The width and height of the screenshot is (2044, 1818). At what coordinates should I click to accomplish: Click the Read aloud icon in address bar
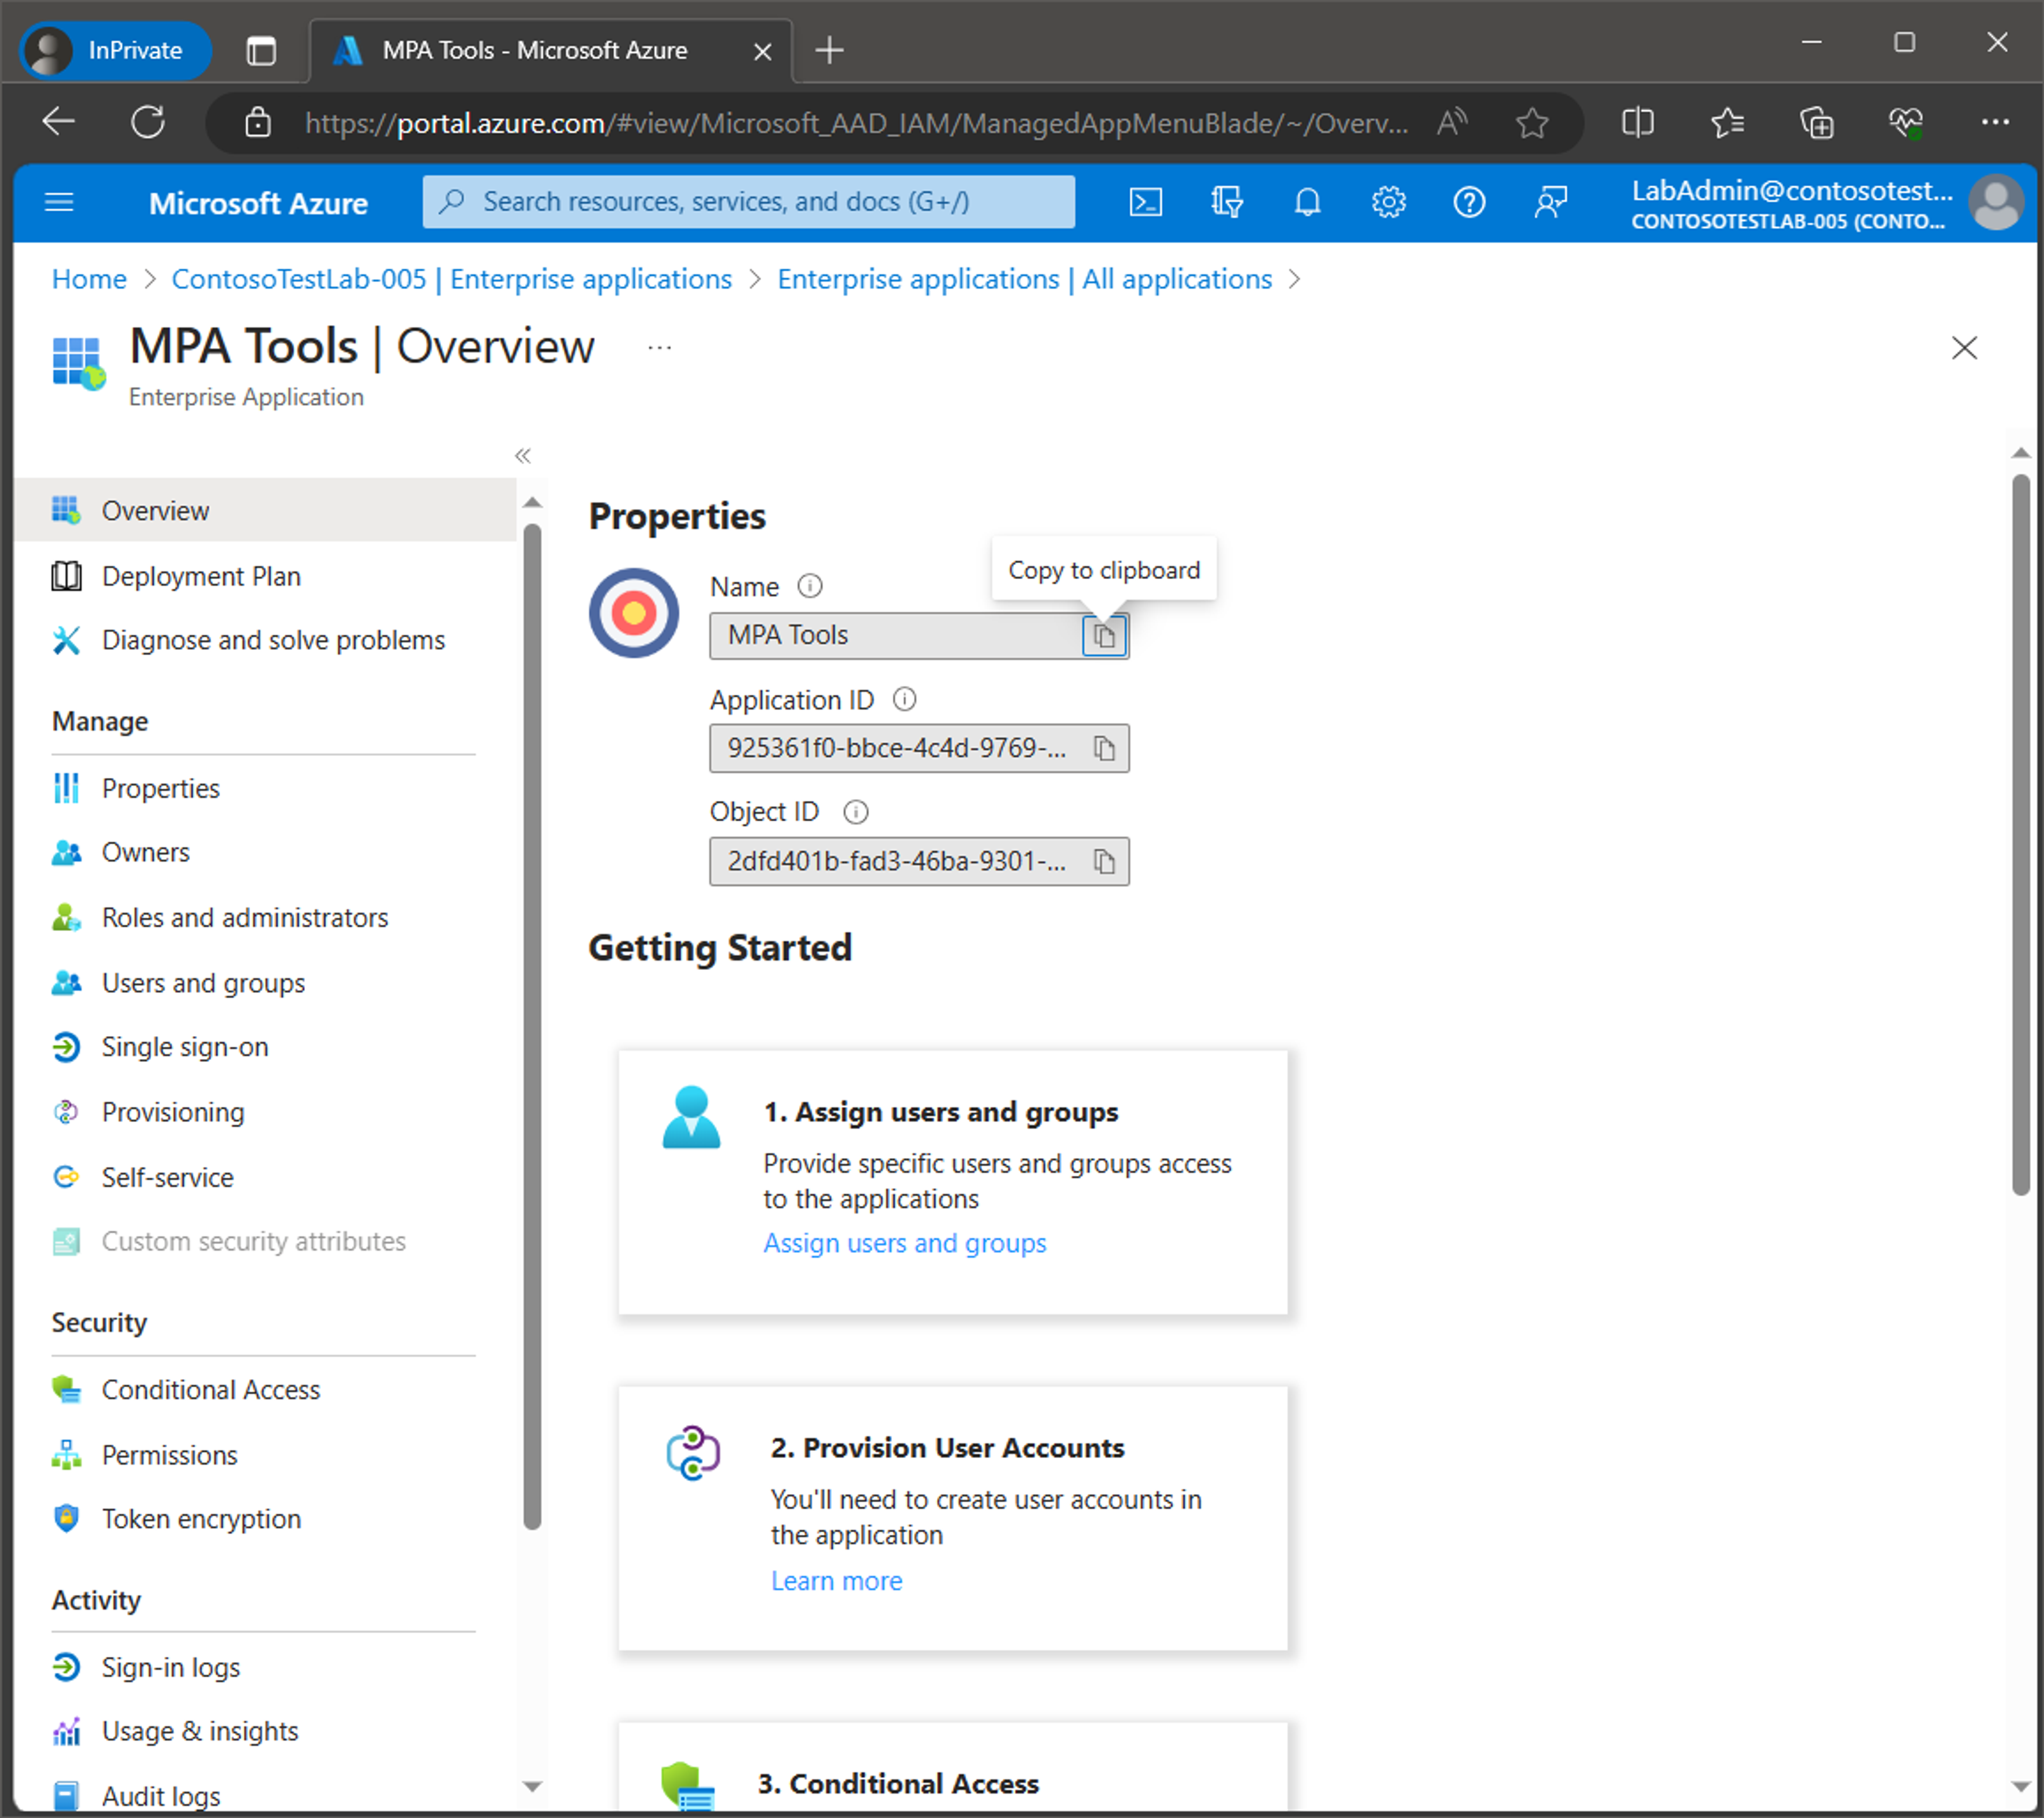point(1451,123)
